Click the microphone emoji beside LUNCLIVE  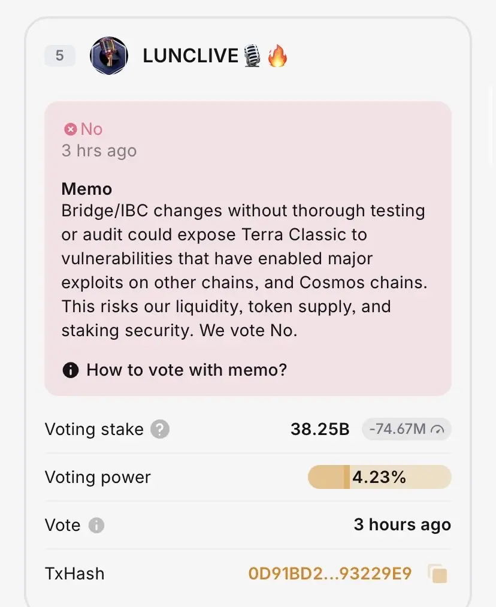252,56
